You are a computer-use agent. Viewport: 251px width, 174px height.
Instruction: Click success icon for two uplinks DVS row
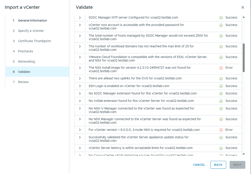(221, 79)
